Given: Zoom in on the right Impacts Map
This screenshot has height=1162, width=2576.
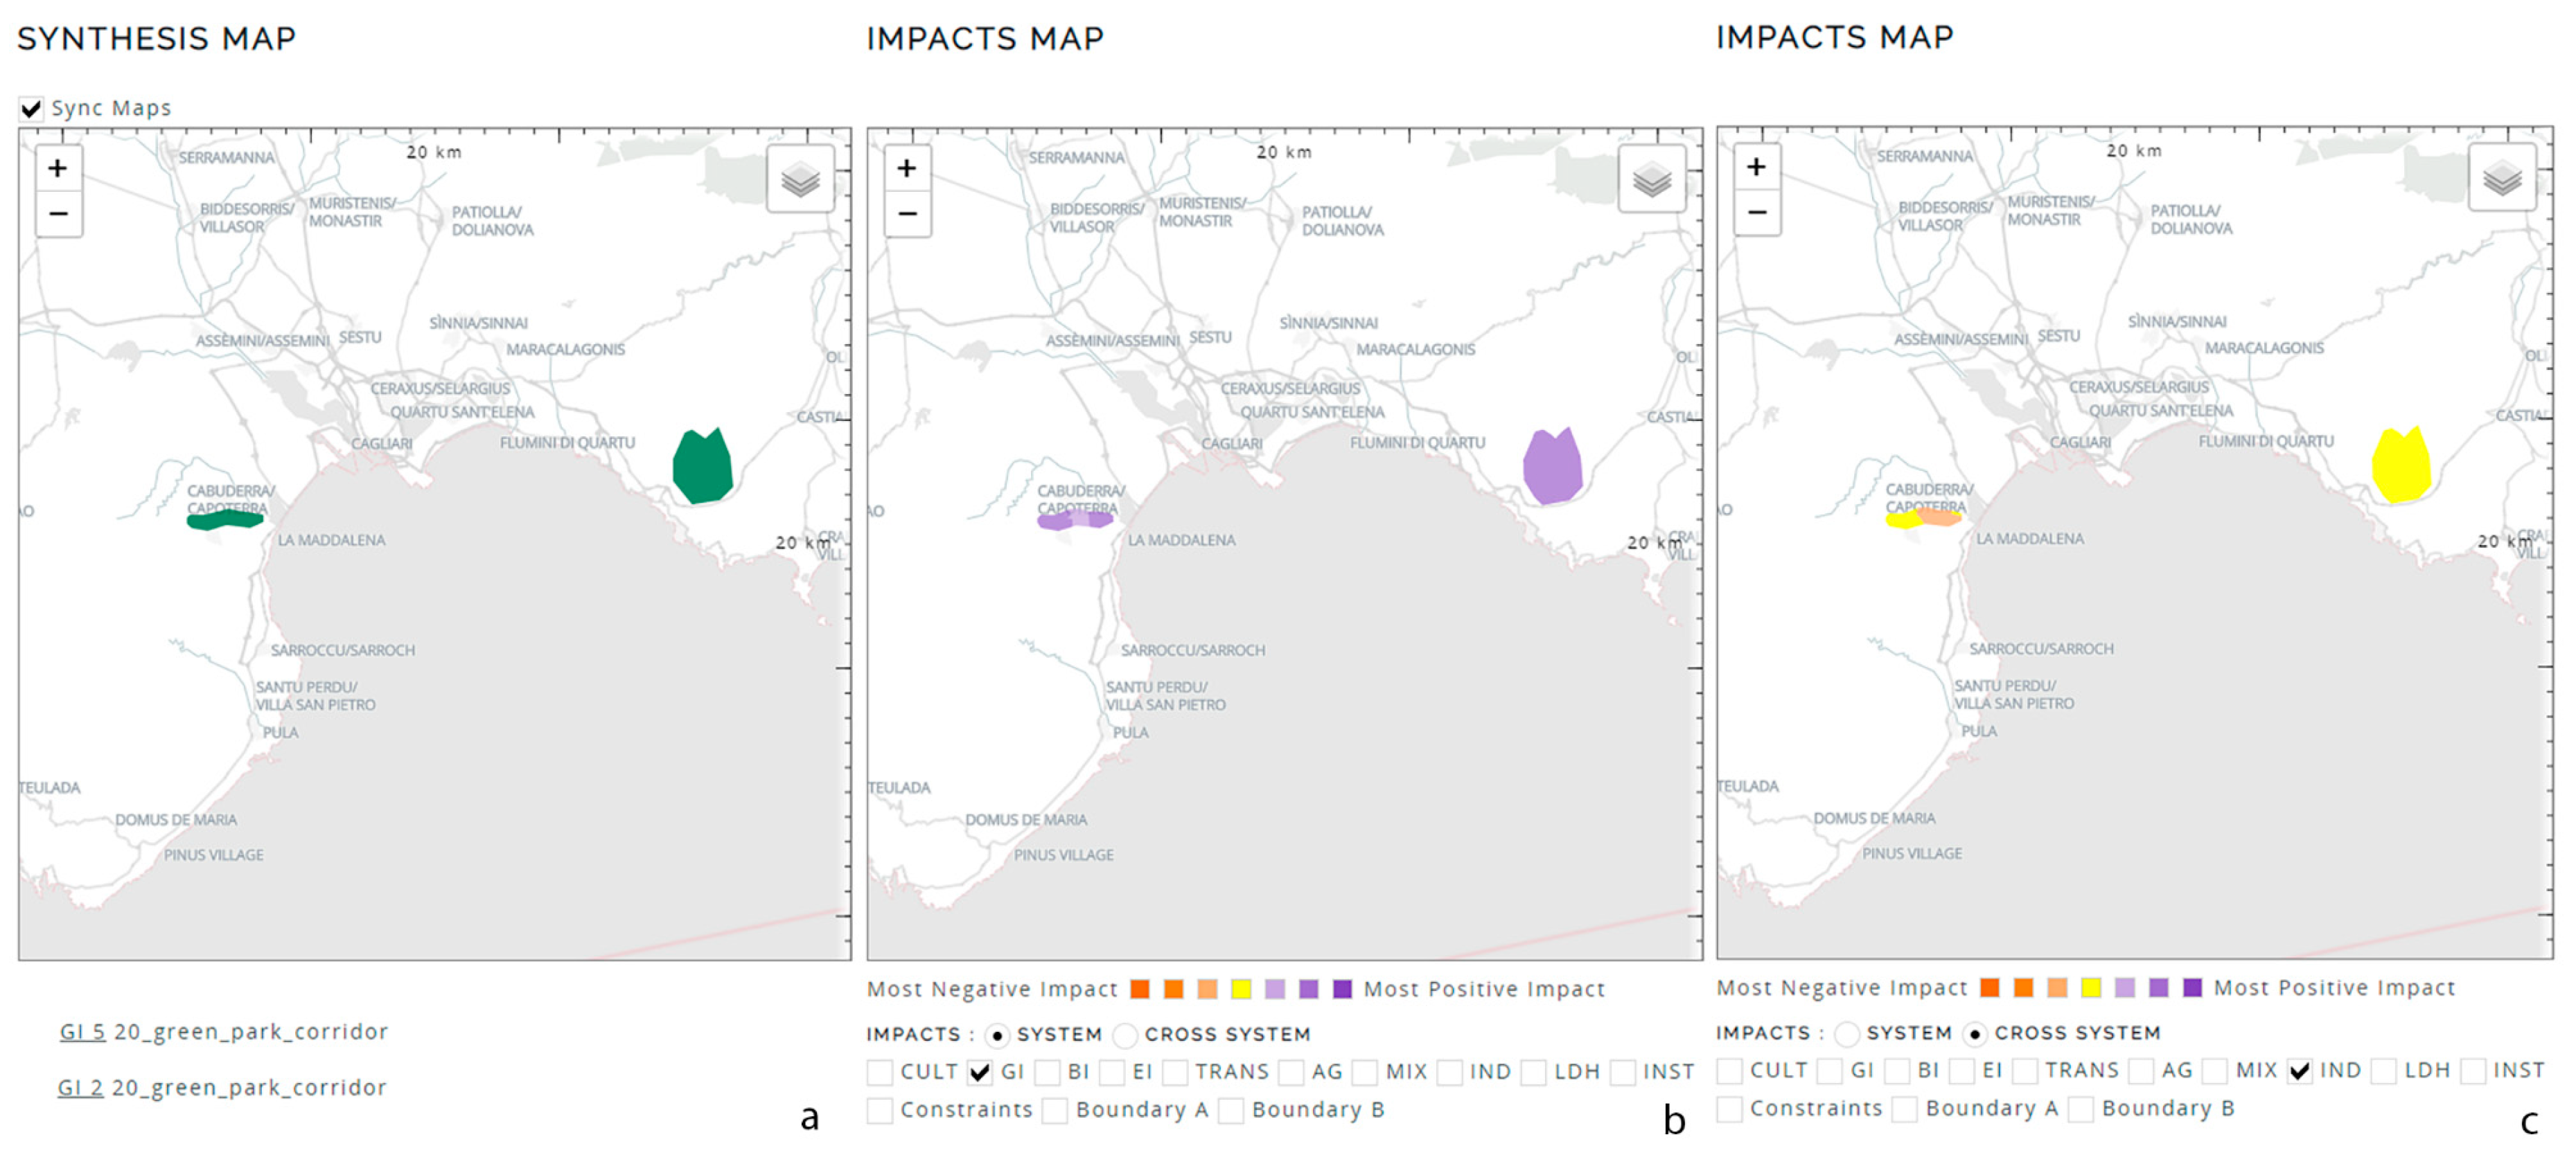Looking at the screenshot, I should (x=1756, y=167).
